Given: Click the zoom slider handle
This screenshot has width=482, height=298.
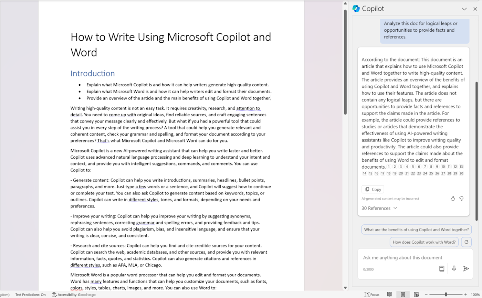Looking at the screenshot, I should [x=446, y=295].
